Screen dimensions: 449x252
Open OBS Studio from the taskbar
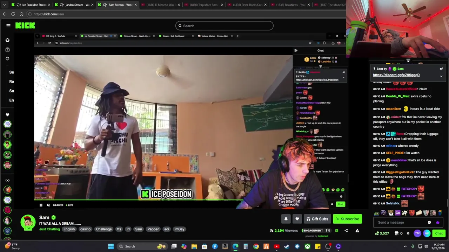[x=328, y=246]
